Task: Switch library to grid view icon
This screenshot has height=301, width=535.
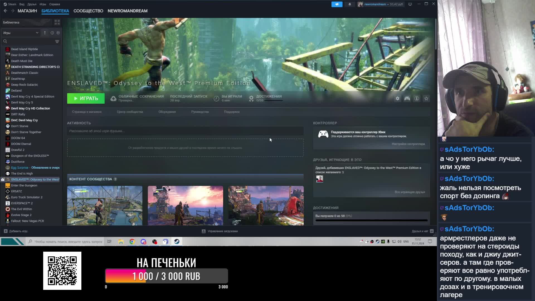Action: (57, 22)
